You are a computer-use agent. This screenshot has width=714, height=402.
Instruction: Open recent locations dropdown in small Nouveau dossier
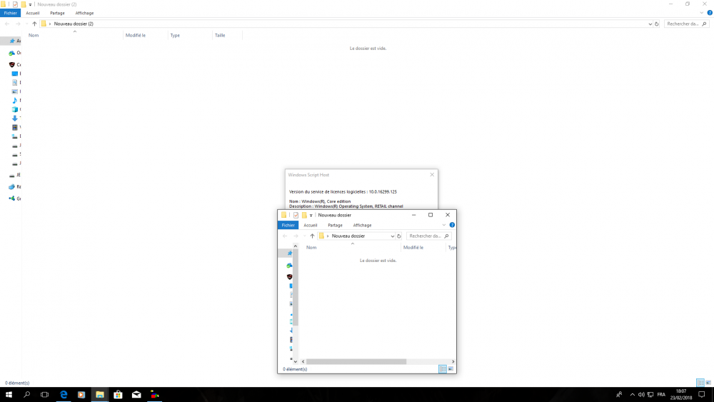[x=305, y=236]
